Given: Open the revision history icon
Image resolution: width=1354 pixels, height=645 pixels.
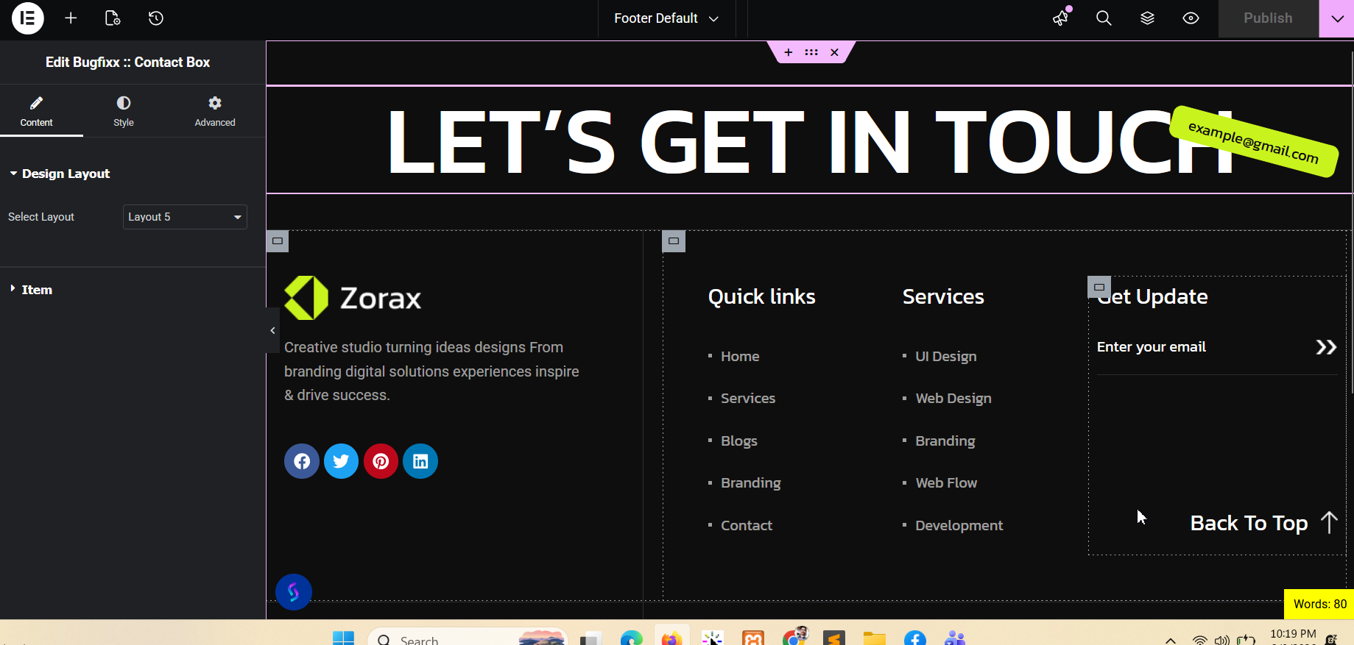Looking at the screenshot, I should click(155, 18).
